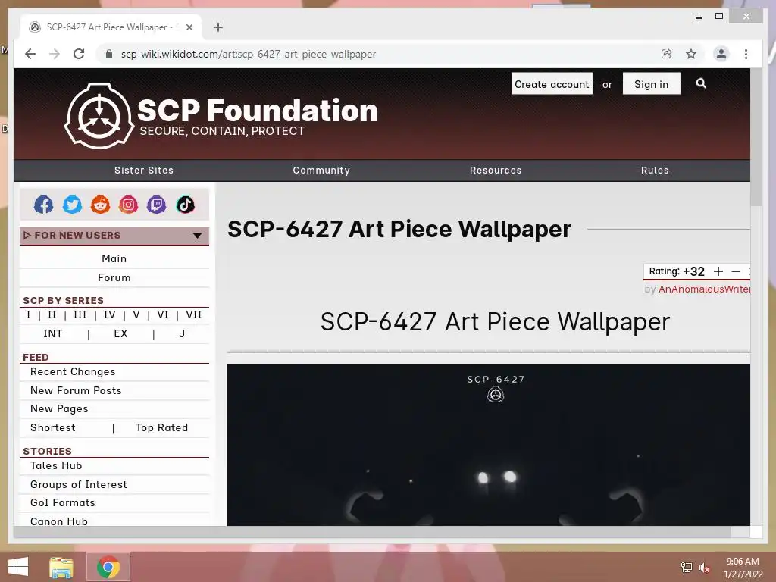Reload the page with the refresh icon

pyautogui.click(x=79, y=54)
